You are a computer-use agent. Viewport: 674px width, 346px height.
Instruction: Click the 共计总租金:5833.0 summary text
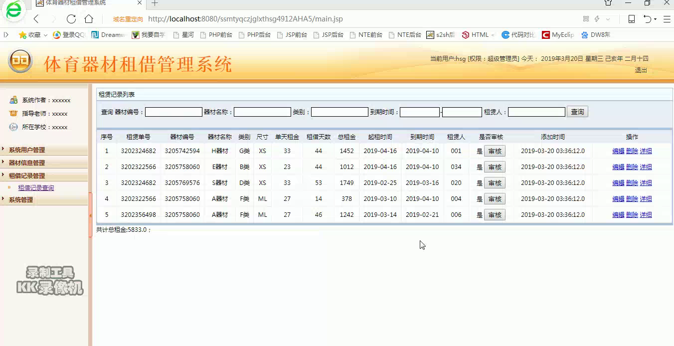tap(124, 230)
